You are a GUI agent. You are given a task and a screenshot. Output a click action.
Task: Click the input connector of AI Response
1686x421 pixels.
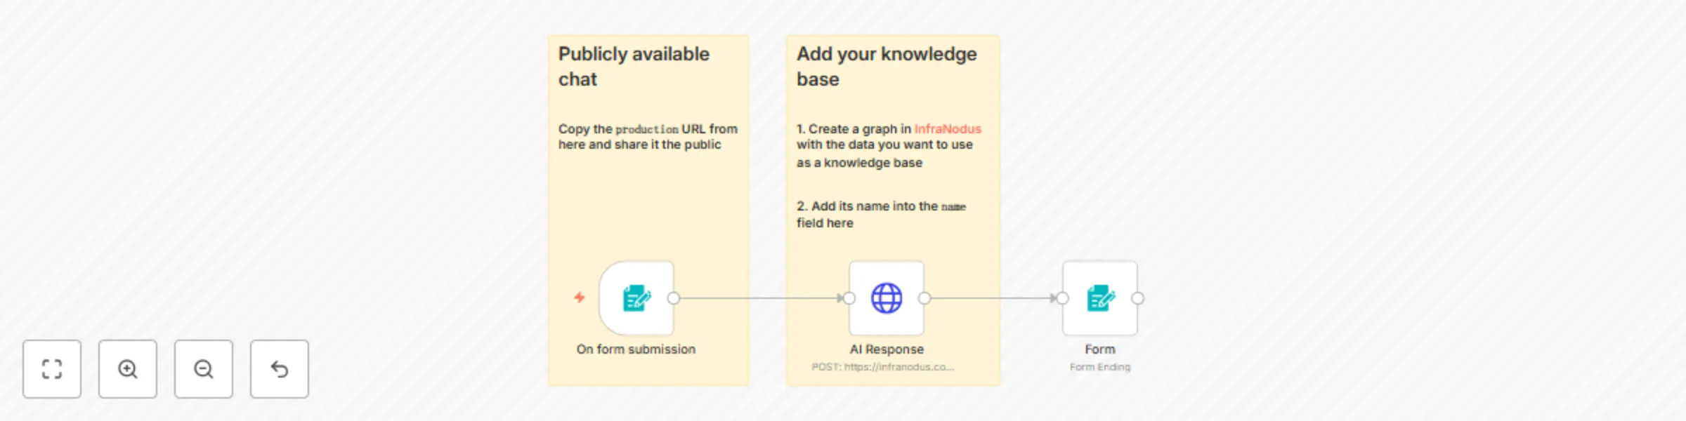click(848, 298)
